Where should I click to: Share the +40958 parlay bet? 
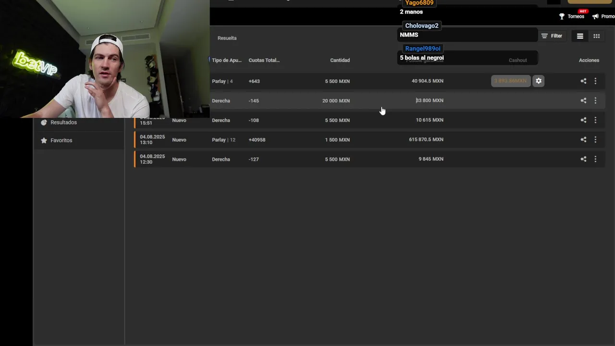click(x=583, y=139)
